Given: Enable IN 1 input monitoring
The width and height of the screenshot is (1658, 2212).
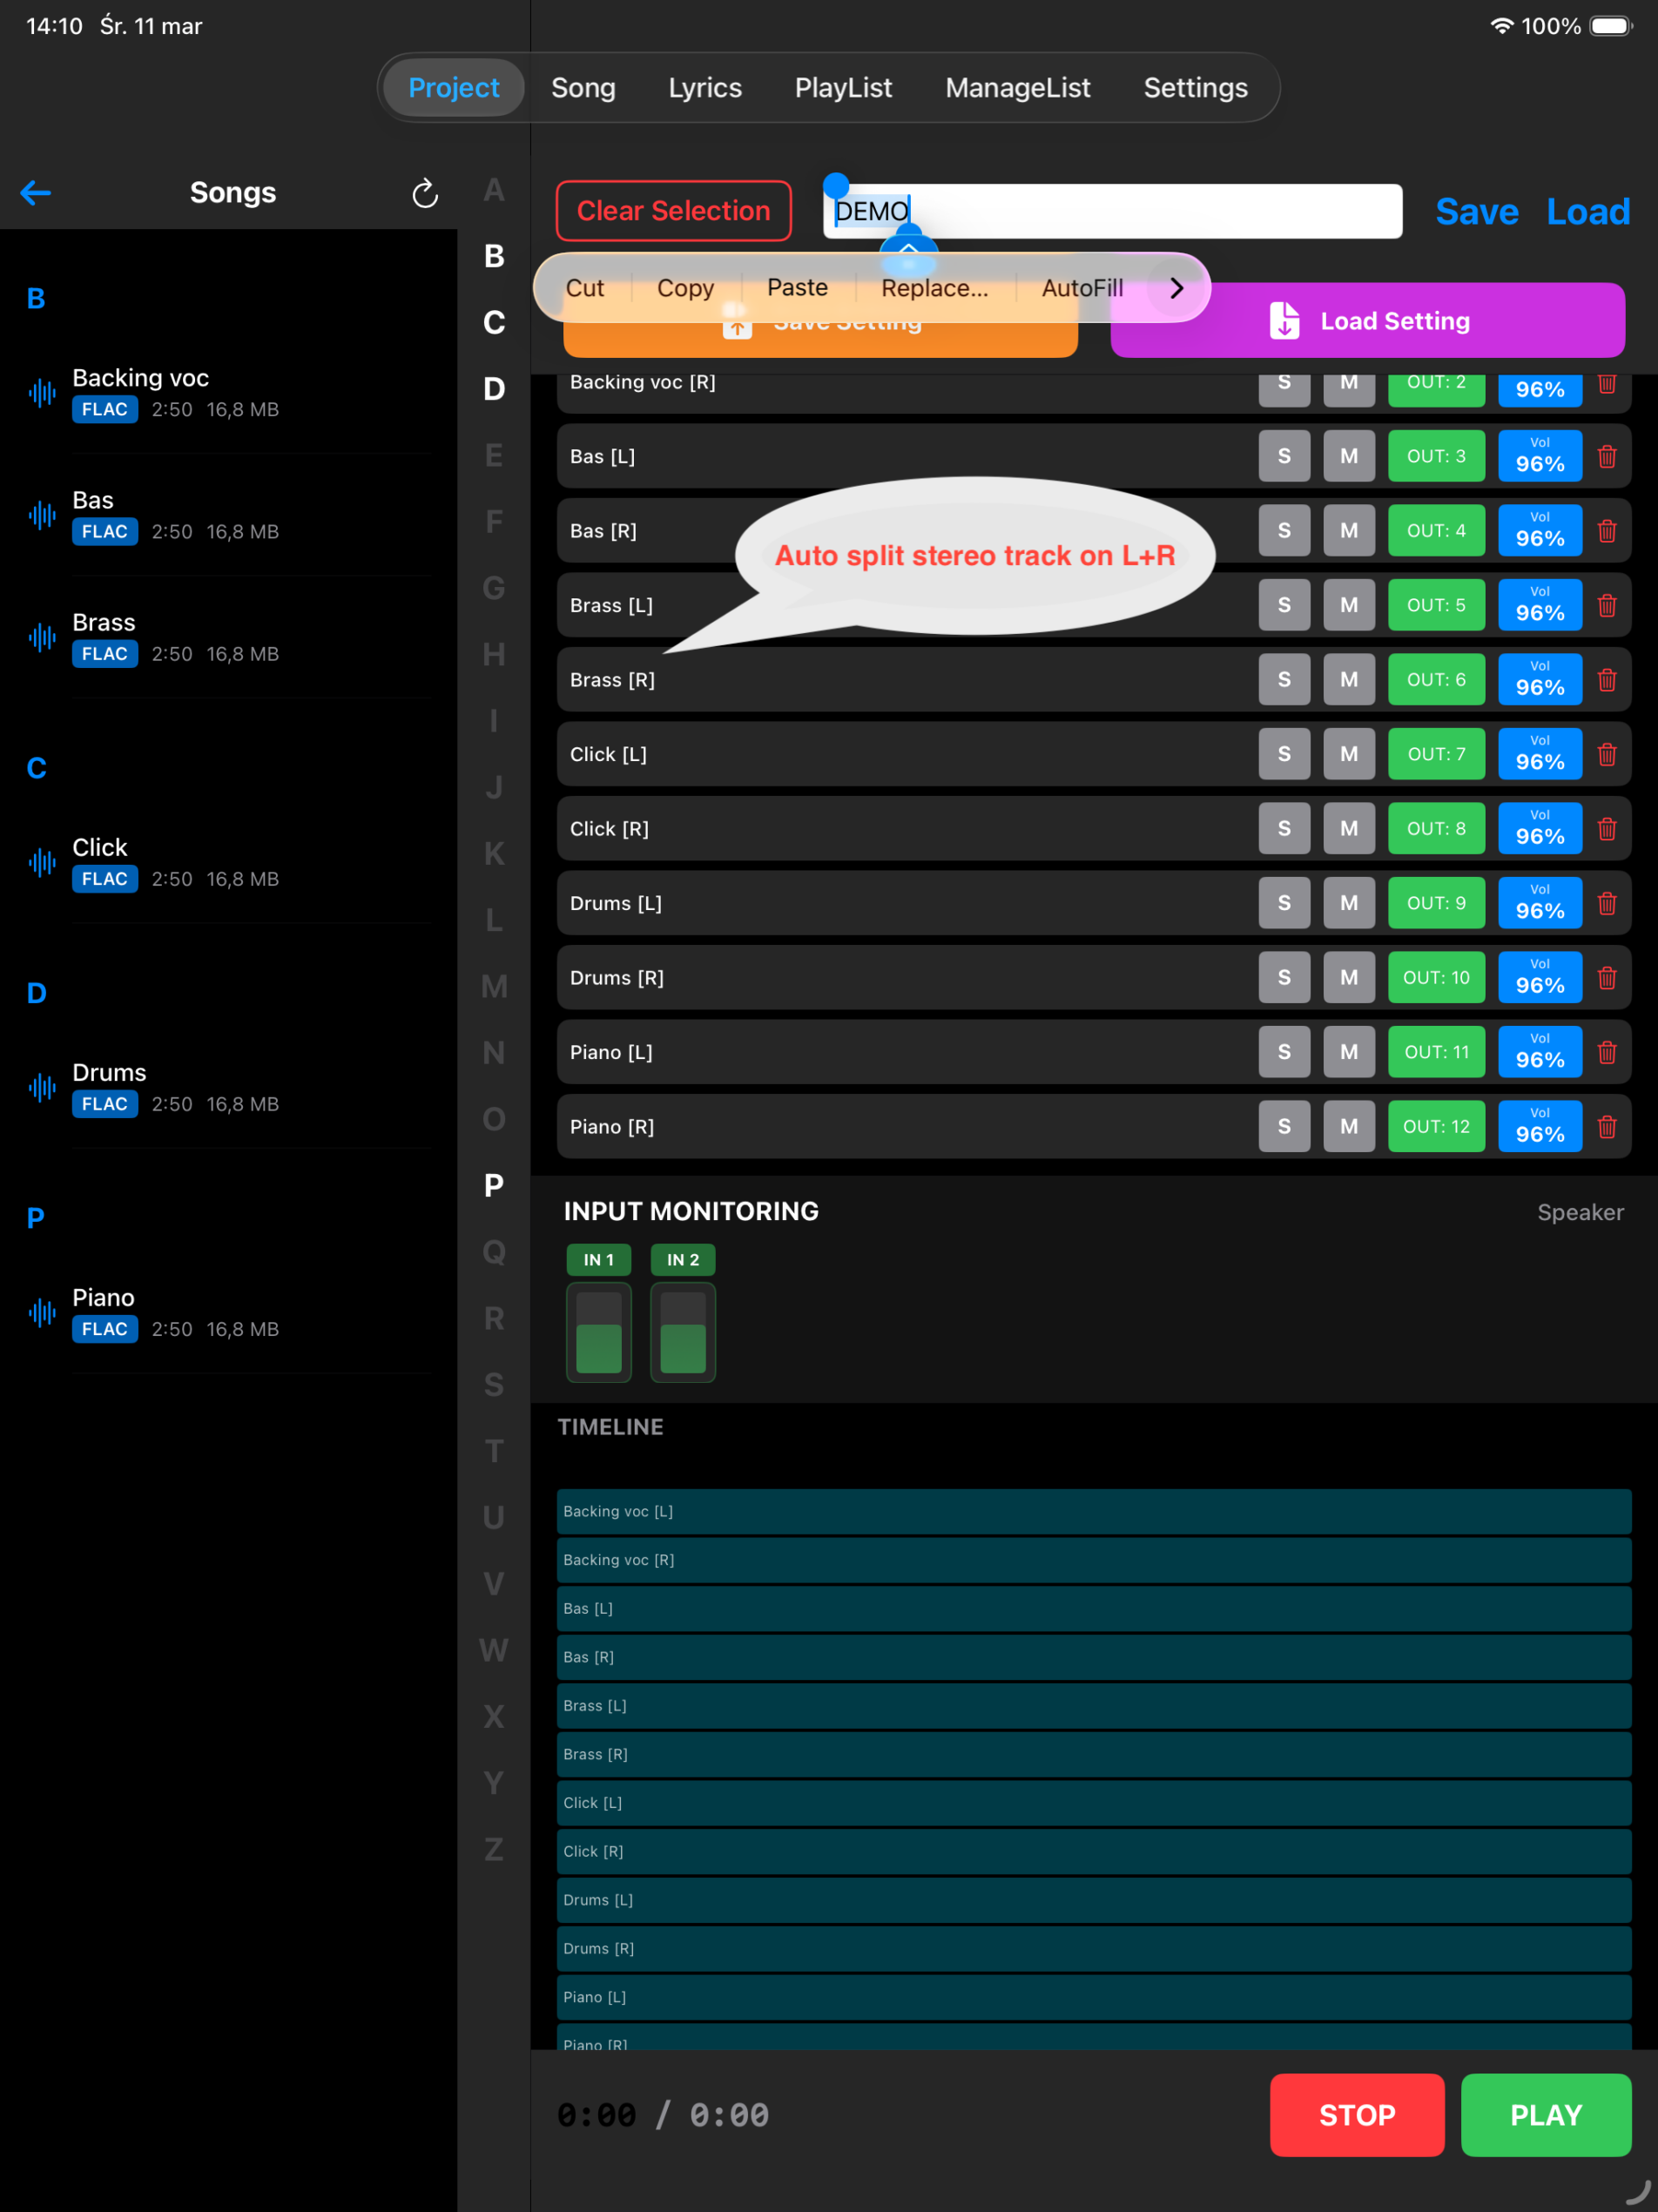Looking at the screenshot, I should click(x=598, y=1260).
